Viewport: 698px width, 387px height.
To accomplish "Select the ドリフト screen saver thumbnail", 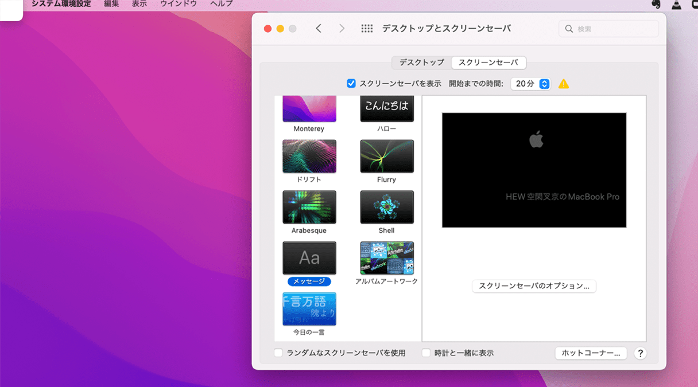I will (309, 157).
